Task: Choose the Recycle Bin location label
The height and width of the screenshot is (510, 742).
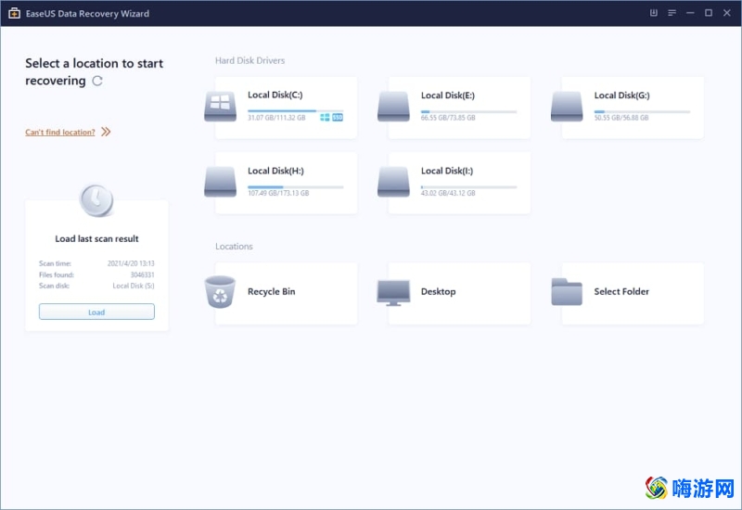Action: [x=271, y=291]
